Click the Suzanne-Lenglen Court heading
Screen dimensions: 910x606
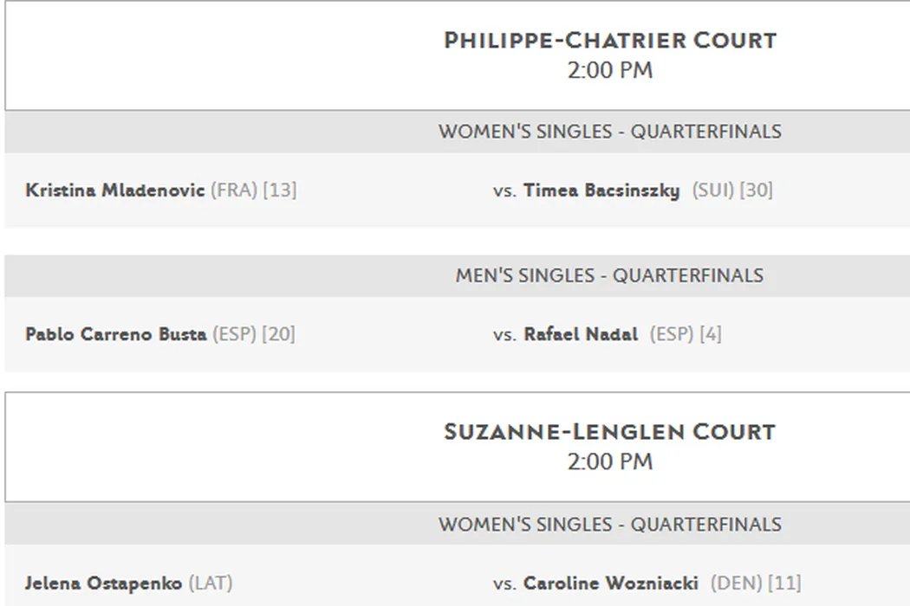pyautogui.click(x=610, y=432)
